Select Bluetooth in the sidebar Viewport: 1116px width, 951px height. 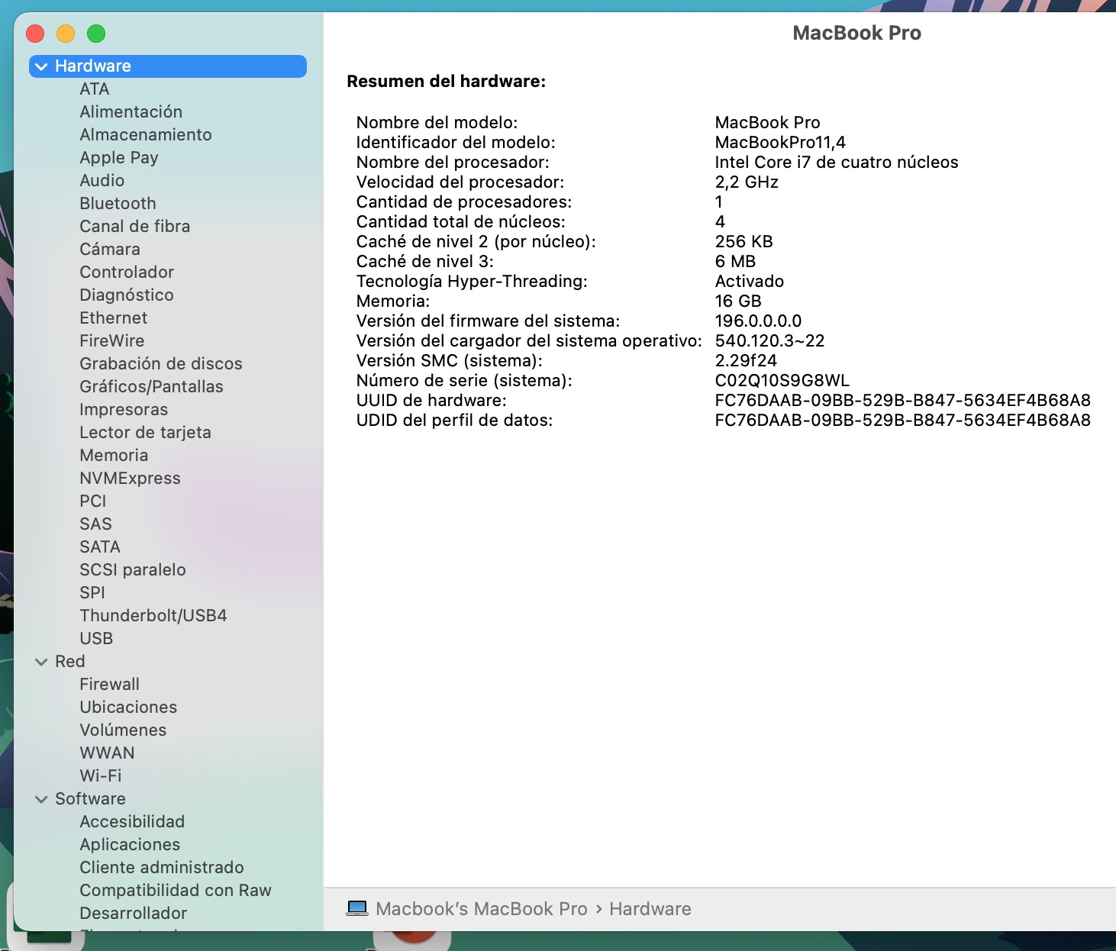(x=118, y=203)
